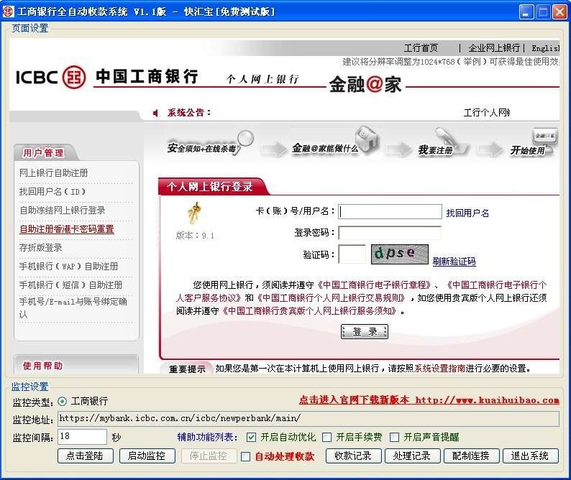Screen dimensions: 571x480
Task: Click the house icon for 金融@家能做什么
Action: pos(367,139)
